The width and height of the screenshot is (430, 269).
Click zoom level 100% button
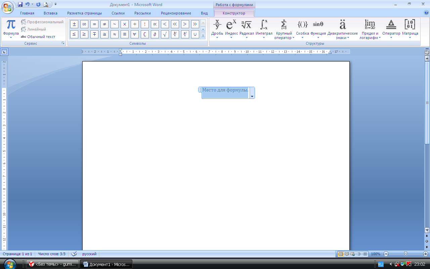[376, 254]
